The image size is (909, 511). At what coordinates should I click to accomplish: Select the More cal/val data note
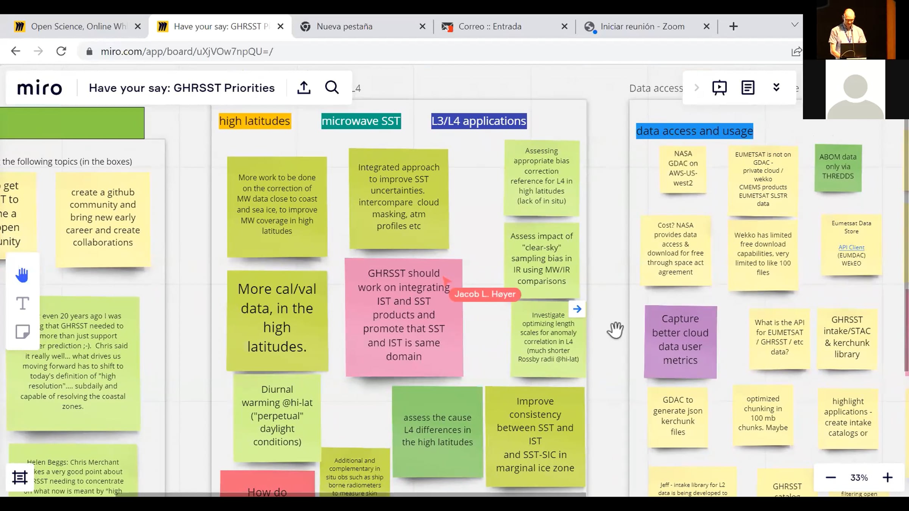point(277,320)
